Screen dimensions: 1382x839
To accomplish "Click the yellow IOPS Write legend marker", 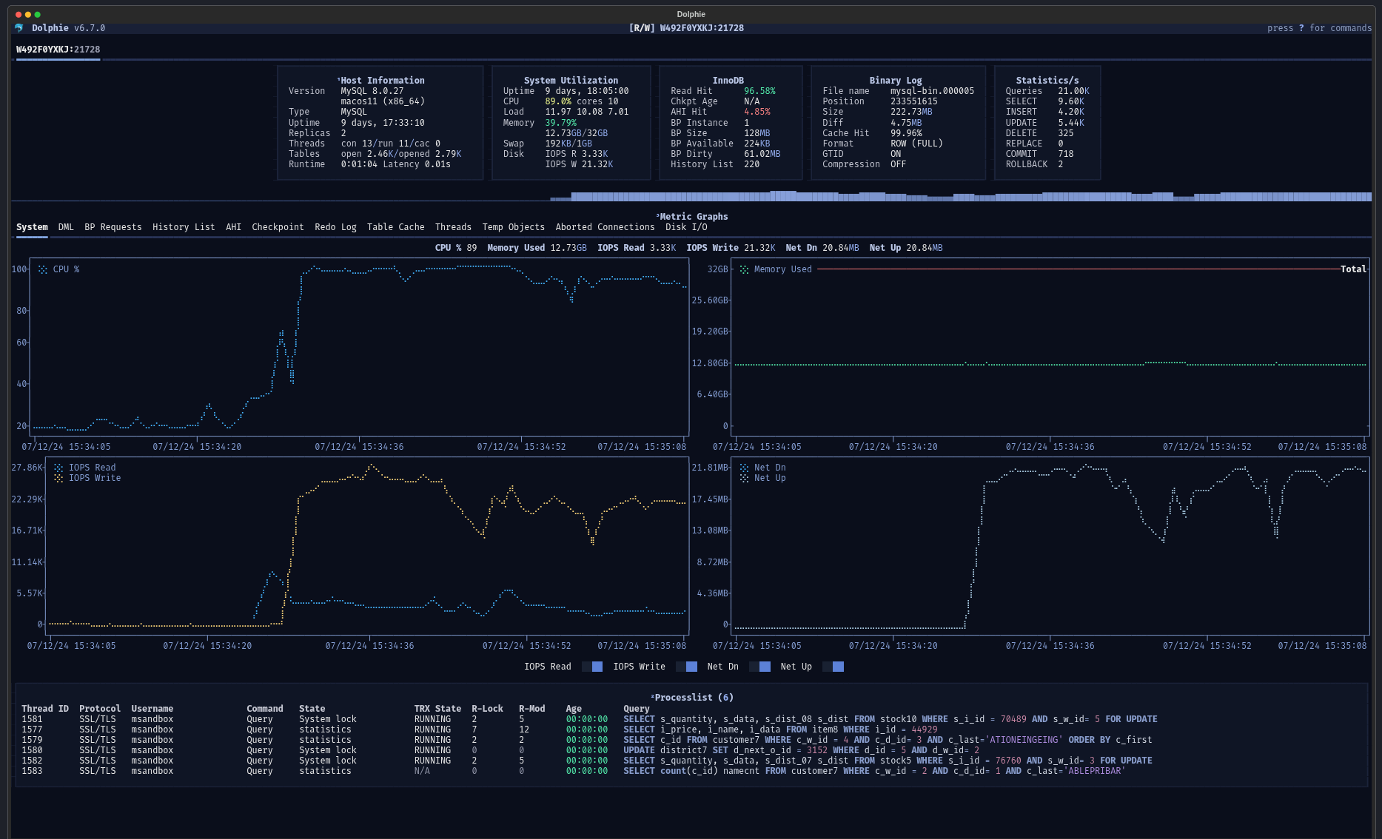I will [x=58, y=478].
